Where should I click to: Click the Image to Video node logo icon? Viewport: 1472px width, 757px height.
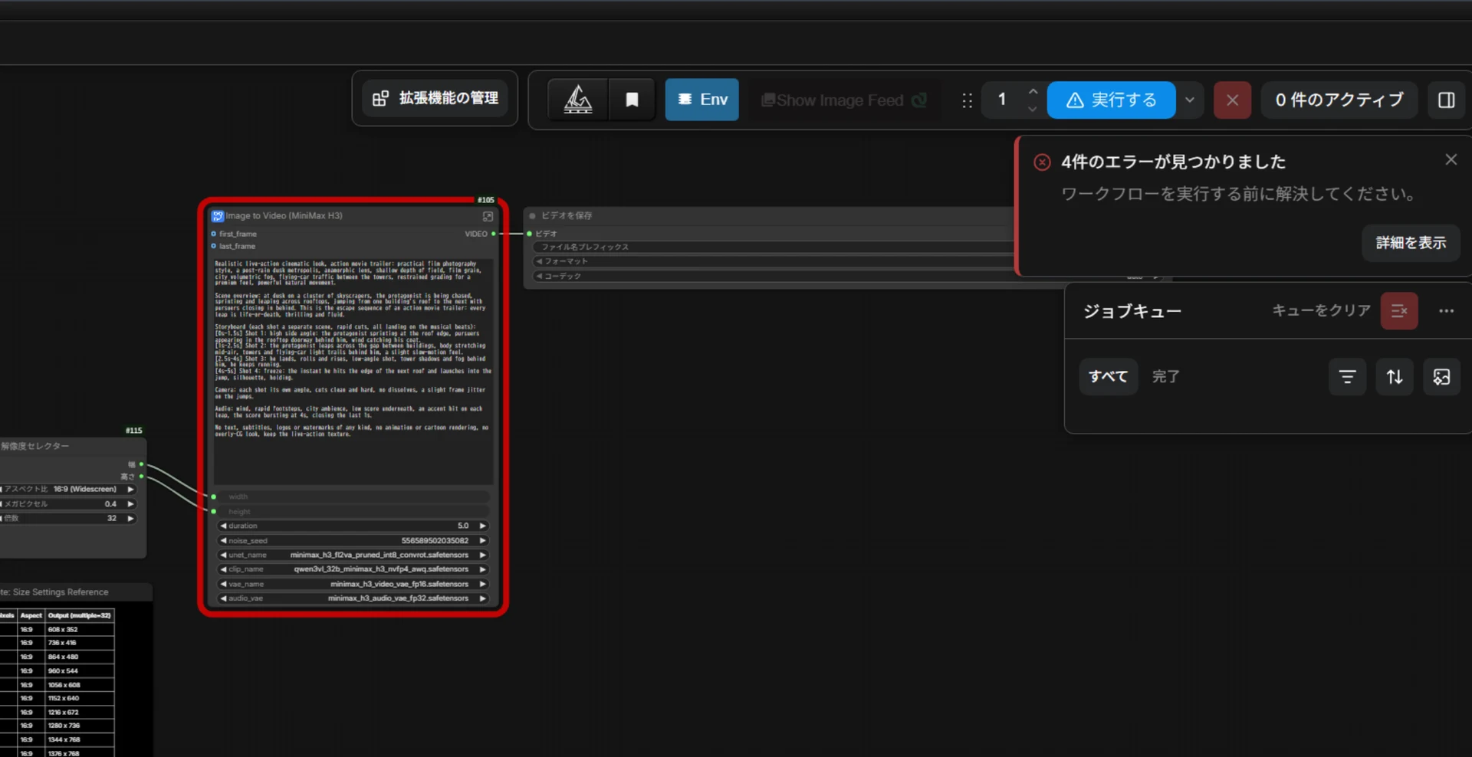click(x=218, y=216)
